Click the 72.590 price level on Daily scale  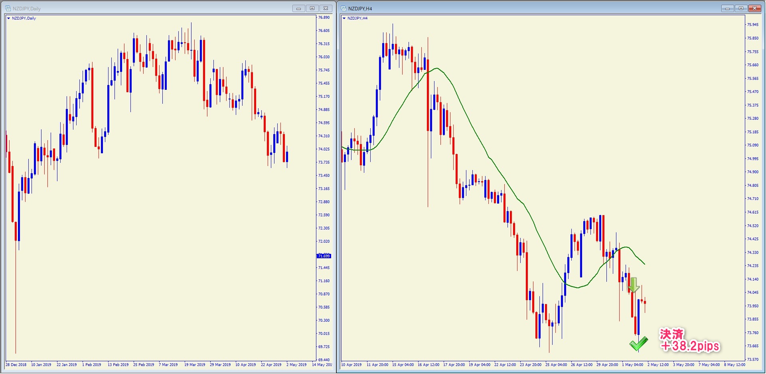coord(324,215)
